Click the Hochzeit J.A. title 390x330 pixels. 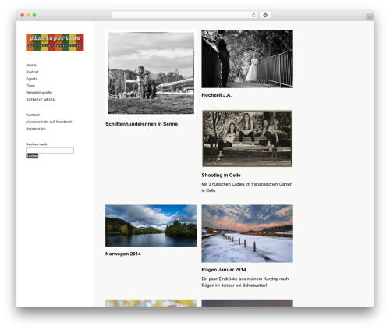(x=217, y=95)
